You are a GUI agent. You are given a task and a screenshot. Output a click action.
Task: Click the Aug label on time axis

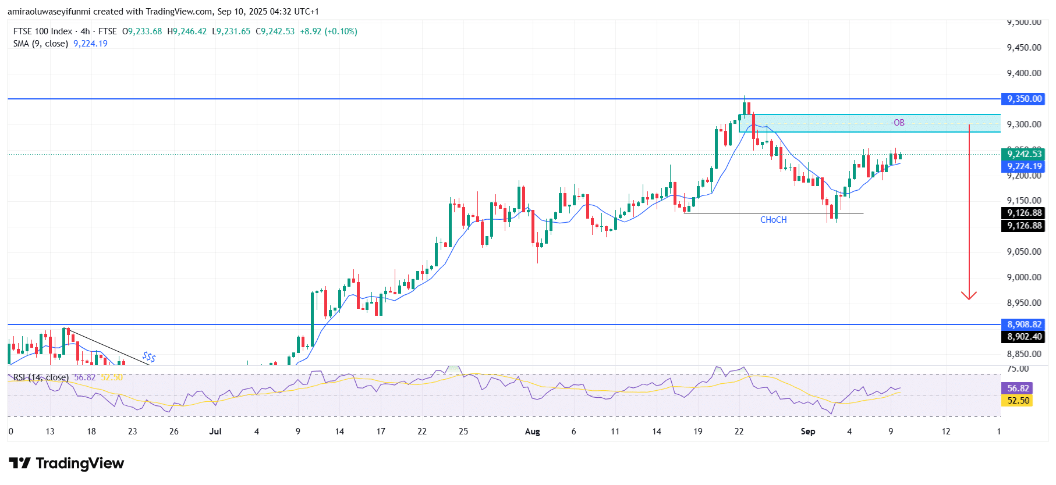(x=532, y=431)
